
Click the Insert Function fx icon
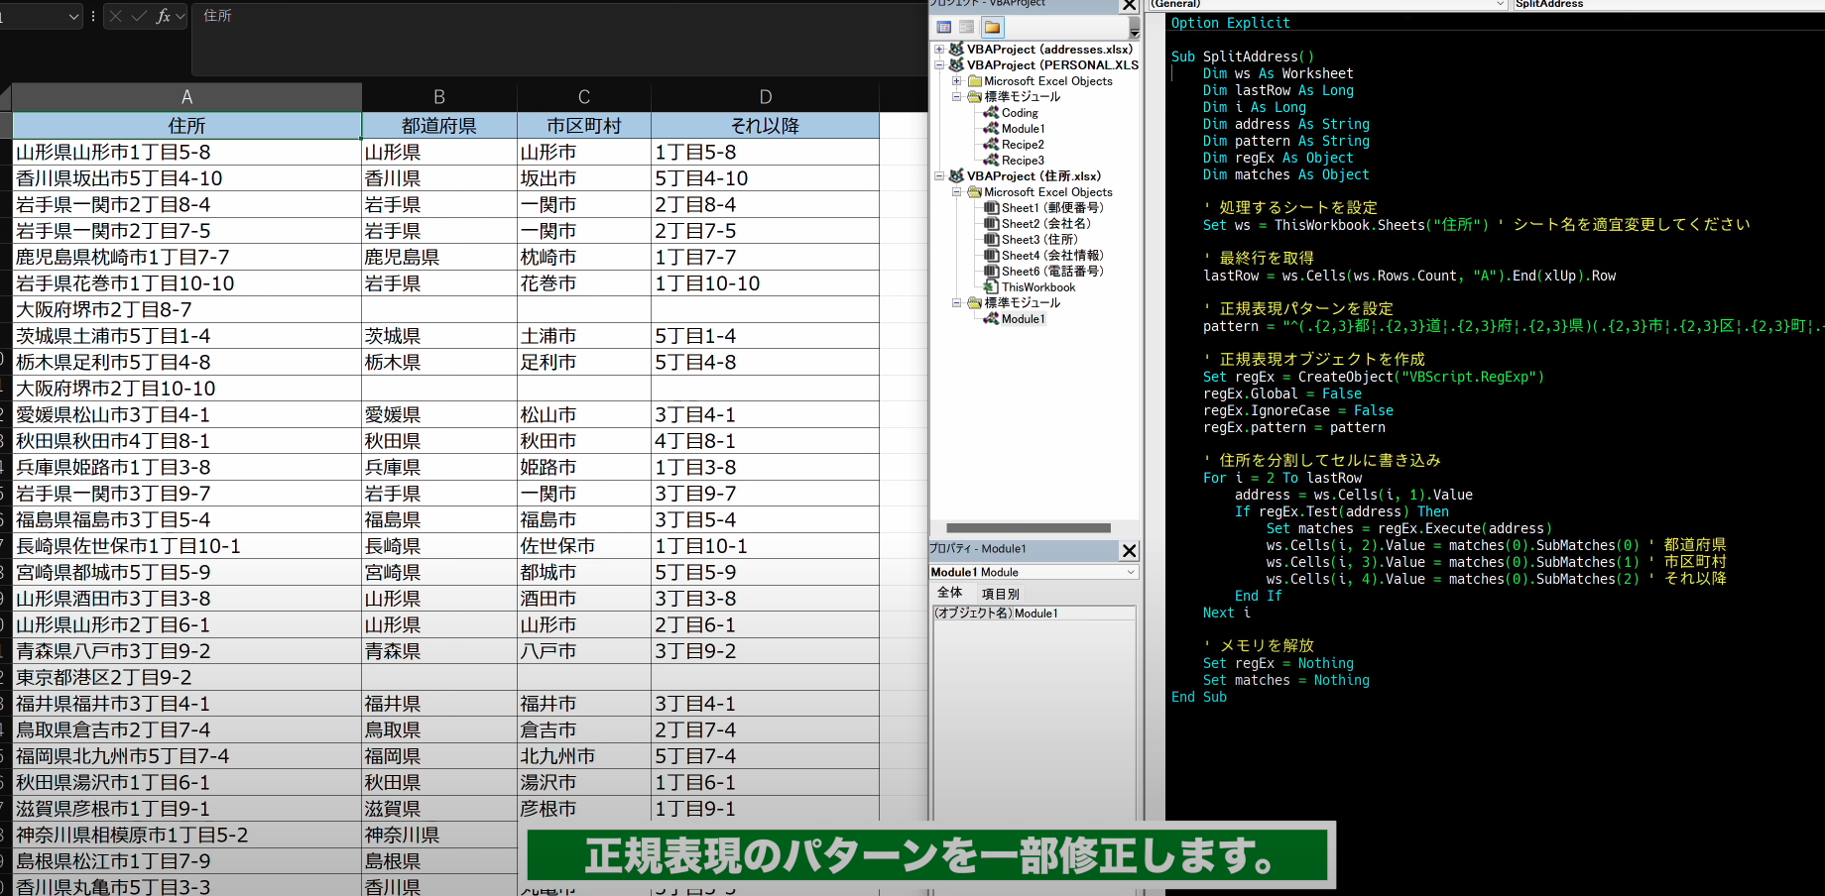(164, 16)
